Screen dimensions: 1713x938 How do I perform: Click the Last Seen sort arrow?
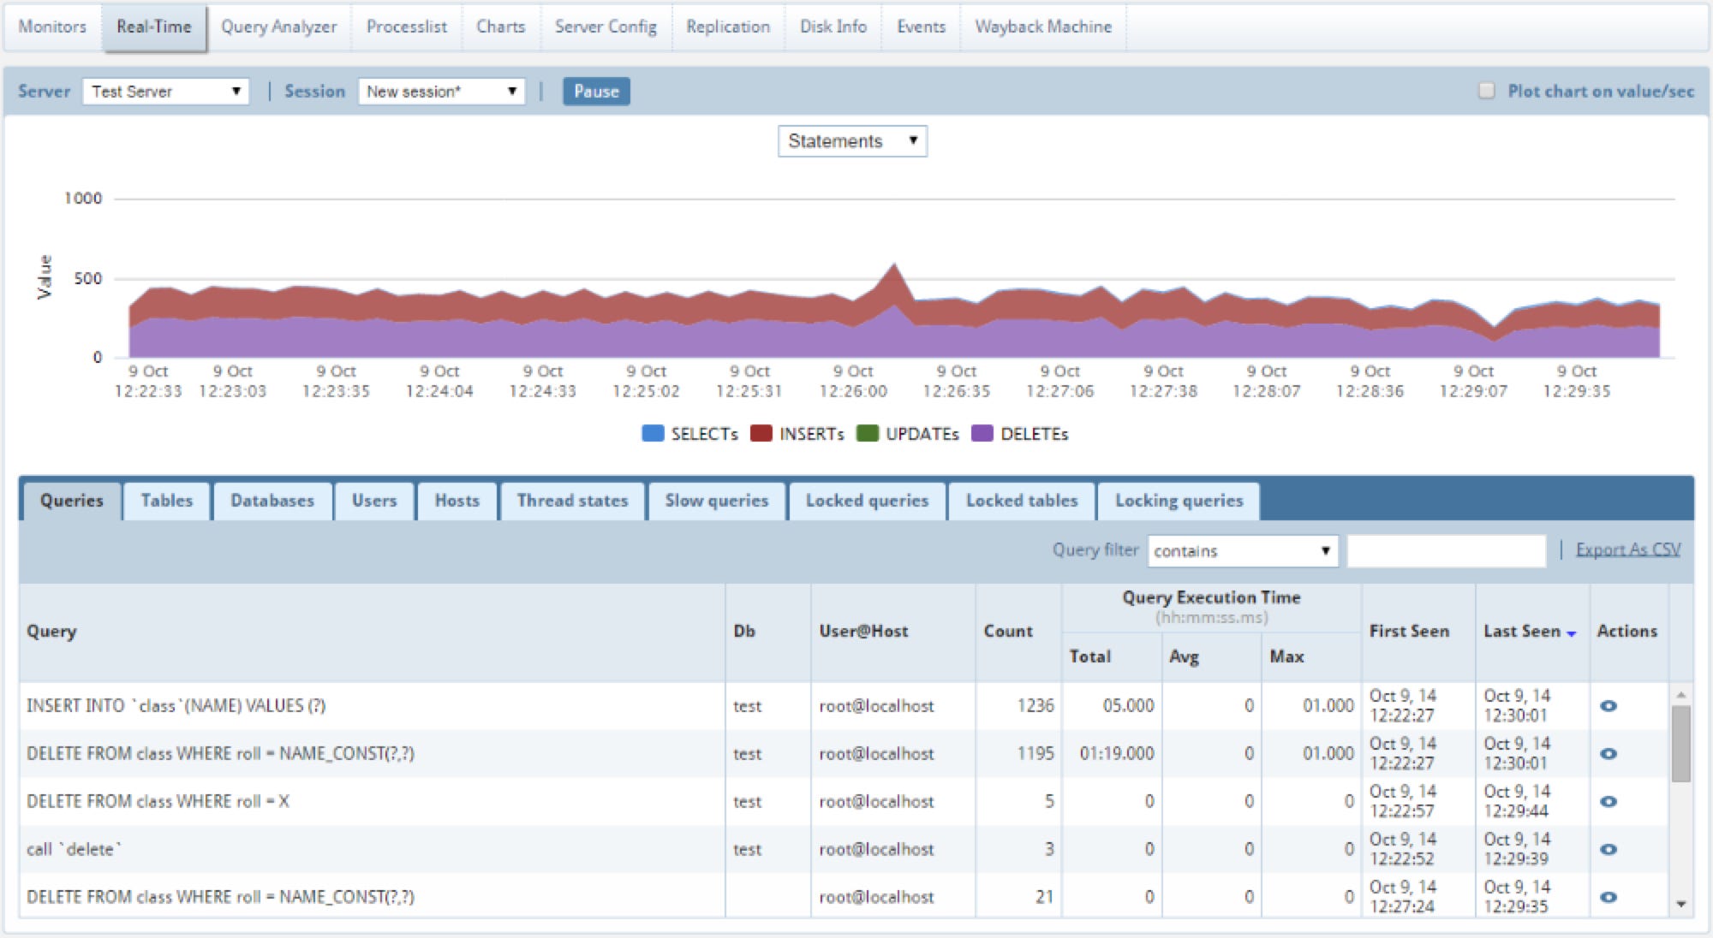1572,633
